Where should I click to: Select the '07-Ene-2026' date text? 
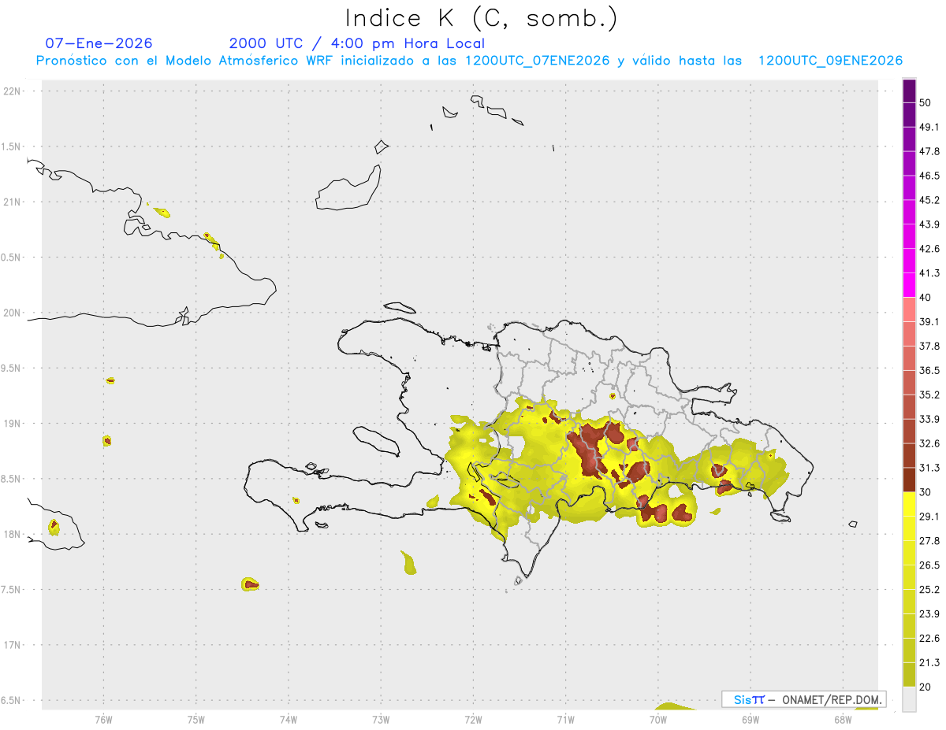[x=99, y=43]
